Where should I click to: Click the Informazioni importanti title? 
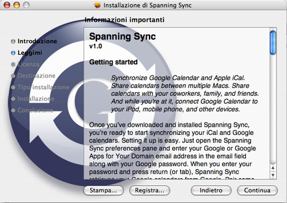pyautogui.click(x=124, y=20)
